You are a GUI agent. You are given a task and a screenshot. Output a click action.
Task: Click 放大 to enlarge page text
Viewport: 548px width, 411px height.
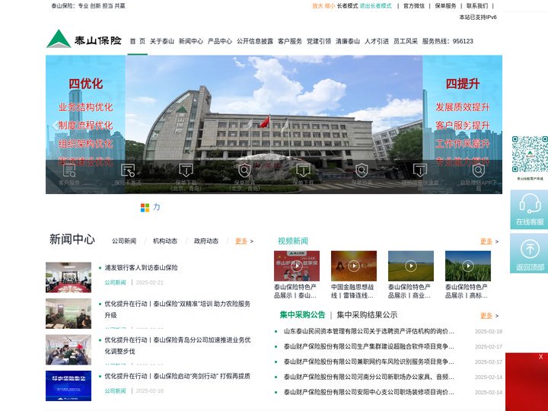point(317,6)
